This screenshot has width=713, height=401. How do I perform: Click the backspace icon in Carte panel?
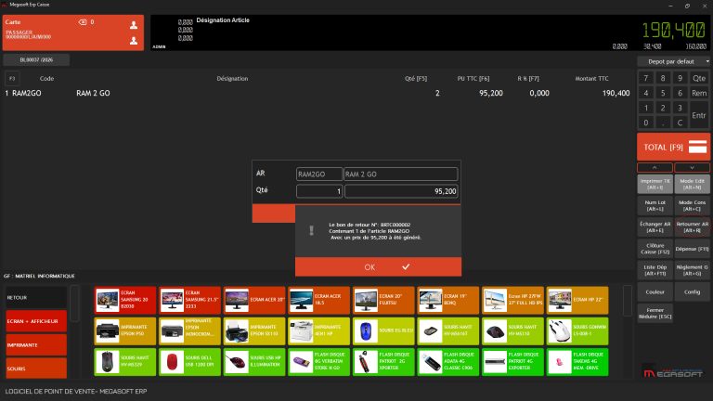tap(83, 22)
